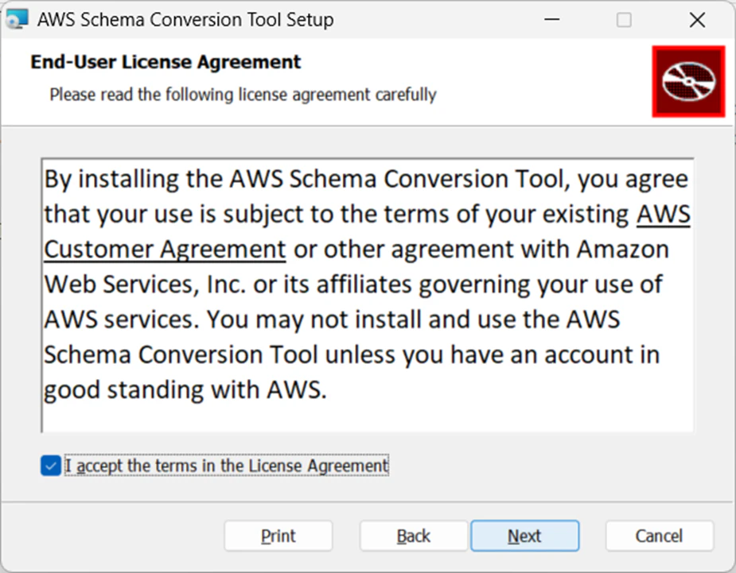This screenshot has height=573, width=736.
Task: Click the 'I accept the terms in the License Agreement' label
Action: pos(227,466)
